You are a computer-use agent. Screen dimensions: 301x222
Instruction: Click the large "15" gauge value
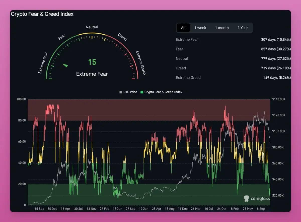(92, 62)
